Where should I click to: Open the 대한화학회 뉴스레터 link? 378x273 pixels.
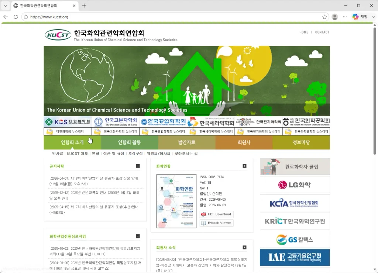tap(68, 132)
